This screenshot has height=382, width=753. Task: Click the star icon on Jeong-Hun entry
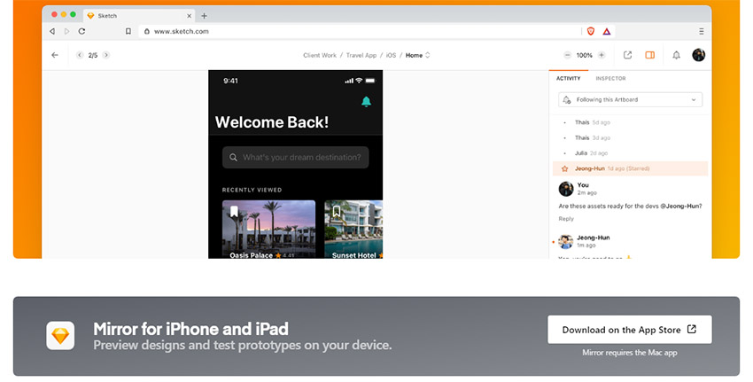pos(565,168)
